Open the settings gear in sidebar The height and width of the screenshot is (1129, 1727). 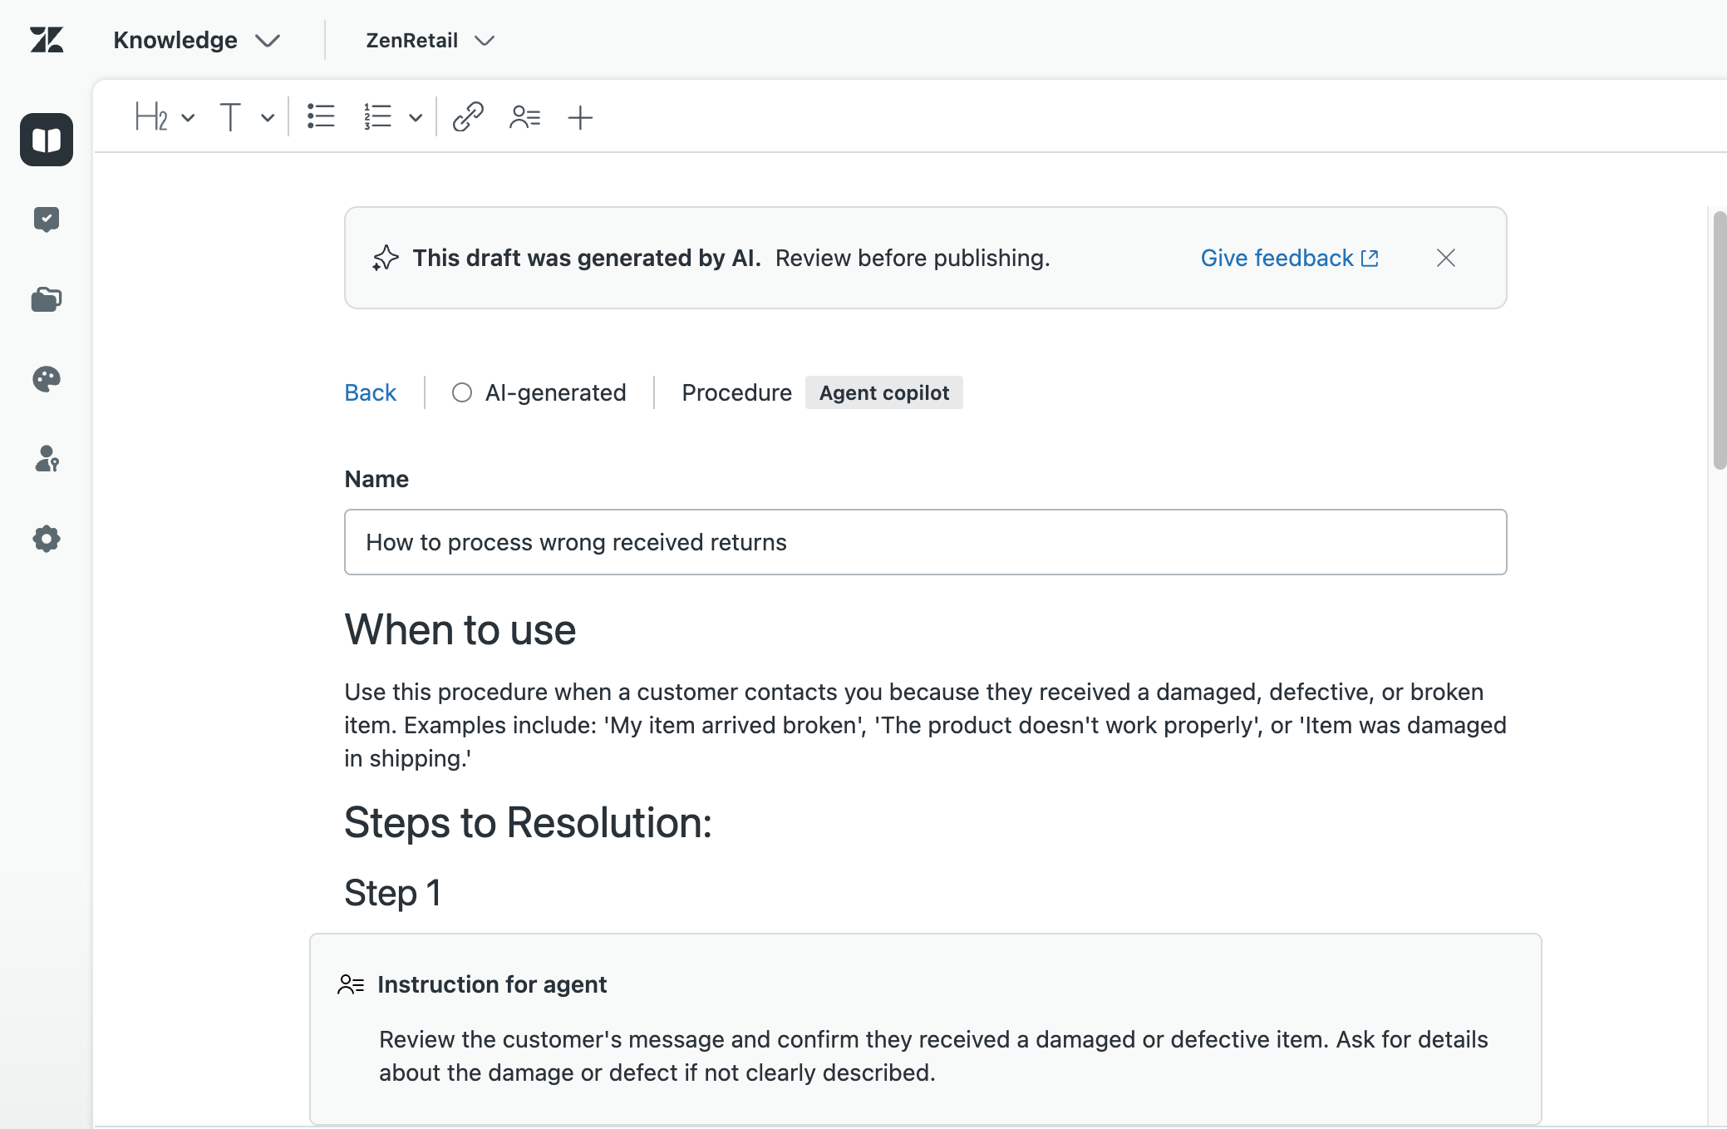click(x=47, y=539)
